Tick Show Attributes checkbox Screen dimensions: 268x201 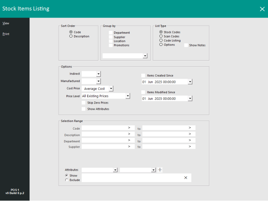84,109
